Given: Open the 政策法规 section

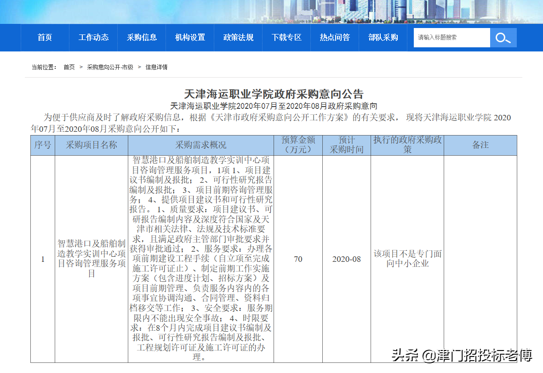Looking at the screenshot, I should [x=238, y=38].
